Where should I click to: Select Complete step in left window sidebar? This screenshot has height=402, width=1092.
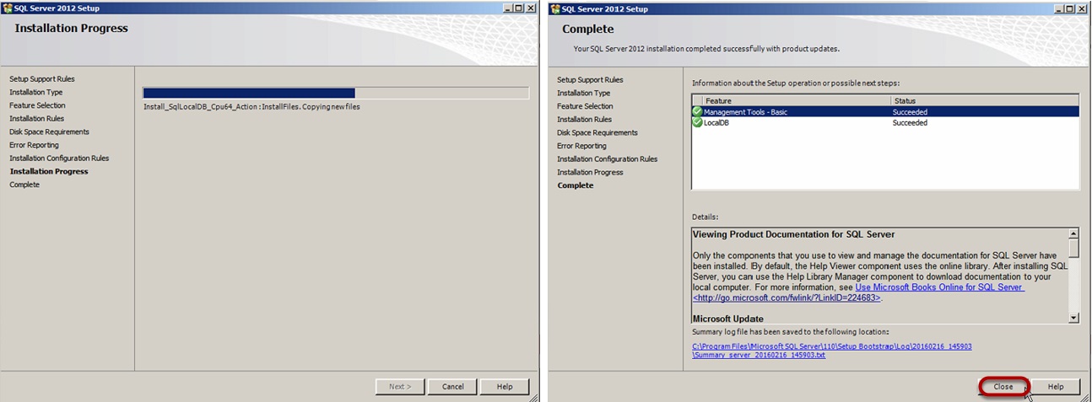click(24, 185)
